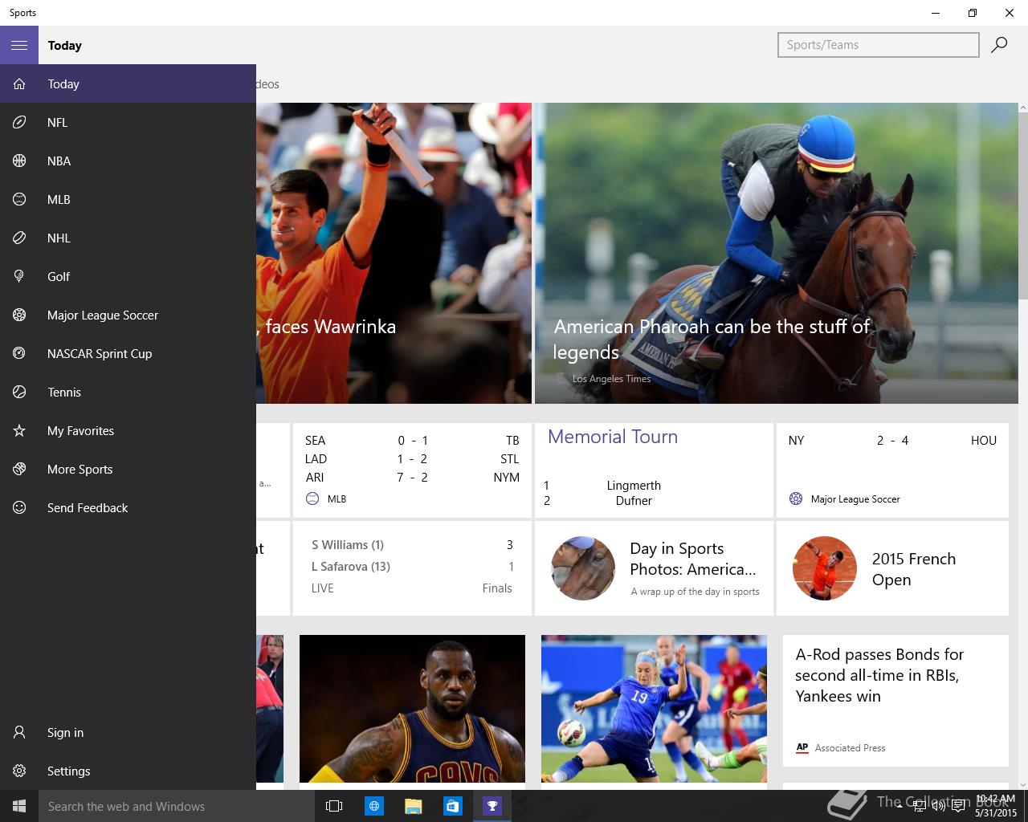
Task: Open the NFL section label
Action: tap(57, 122)
